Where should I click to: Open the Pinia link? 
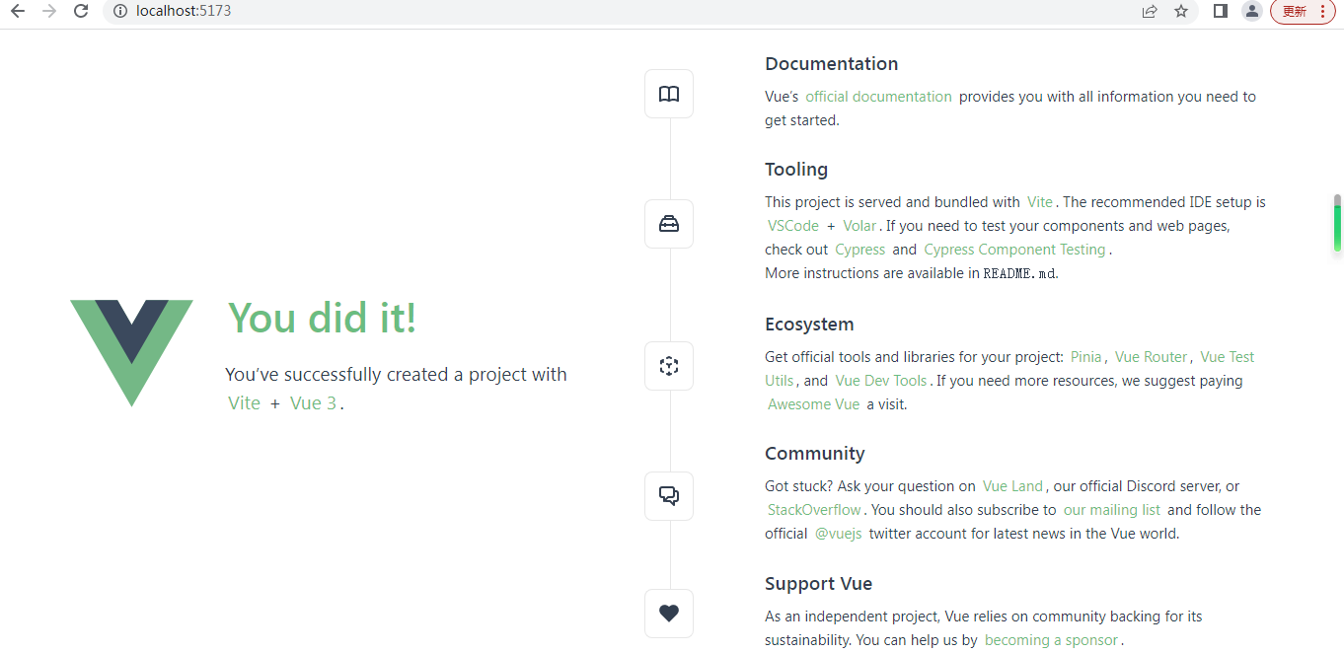(x=1085, y=357)
